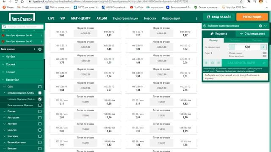Open live event Лига Про. Мужчины. Зал А3
Screen dimensions: 271x152
tap(22, 41)
